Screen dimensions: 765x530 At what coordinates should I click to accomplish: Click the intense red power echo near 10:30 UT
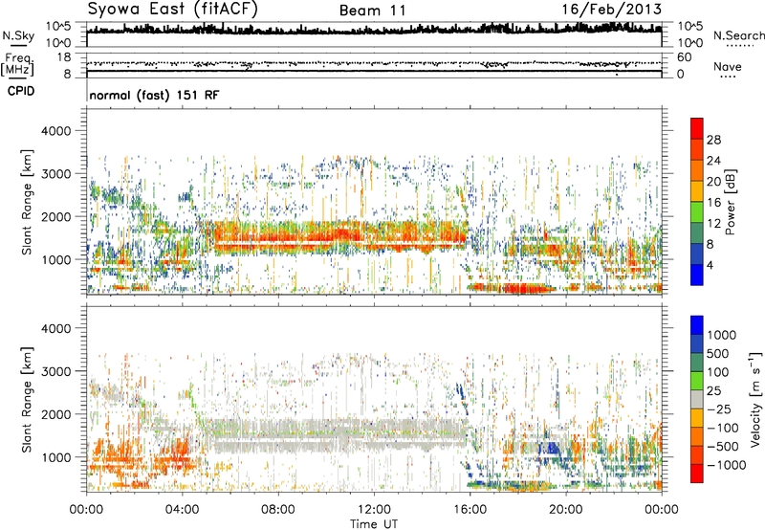[340, 233]
